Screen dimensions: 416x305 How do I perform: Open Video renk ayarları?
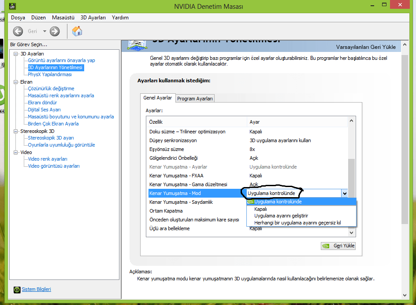[x=48, y=159]
